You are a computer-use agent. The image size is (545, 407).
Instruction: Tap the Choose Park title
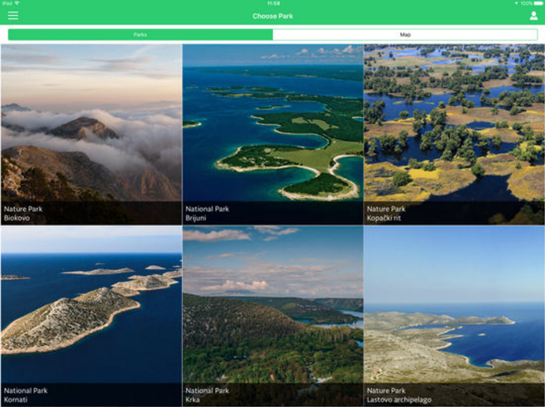pyautogui.click(x=273, y=16)
